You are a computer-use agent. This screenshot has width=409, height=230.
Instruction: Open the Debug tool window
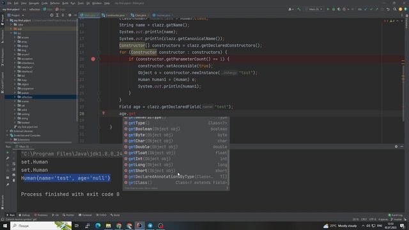coord(24,215)
